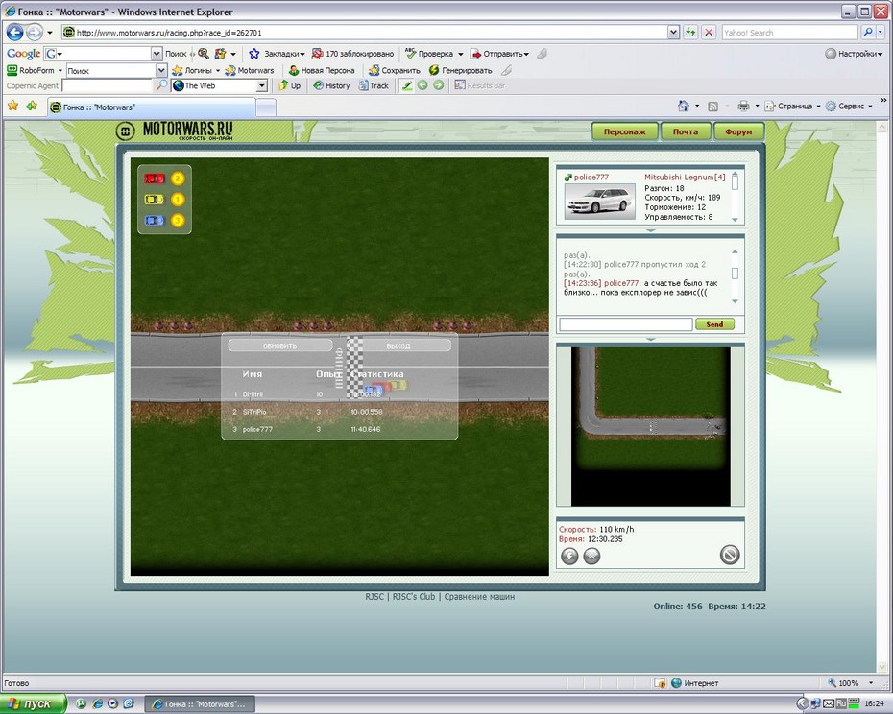
Task: Open the RoboForm search field dropdown
Action: click(x=161, y=71)
